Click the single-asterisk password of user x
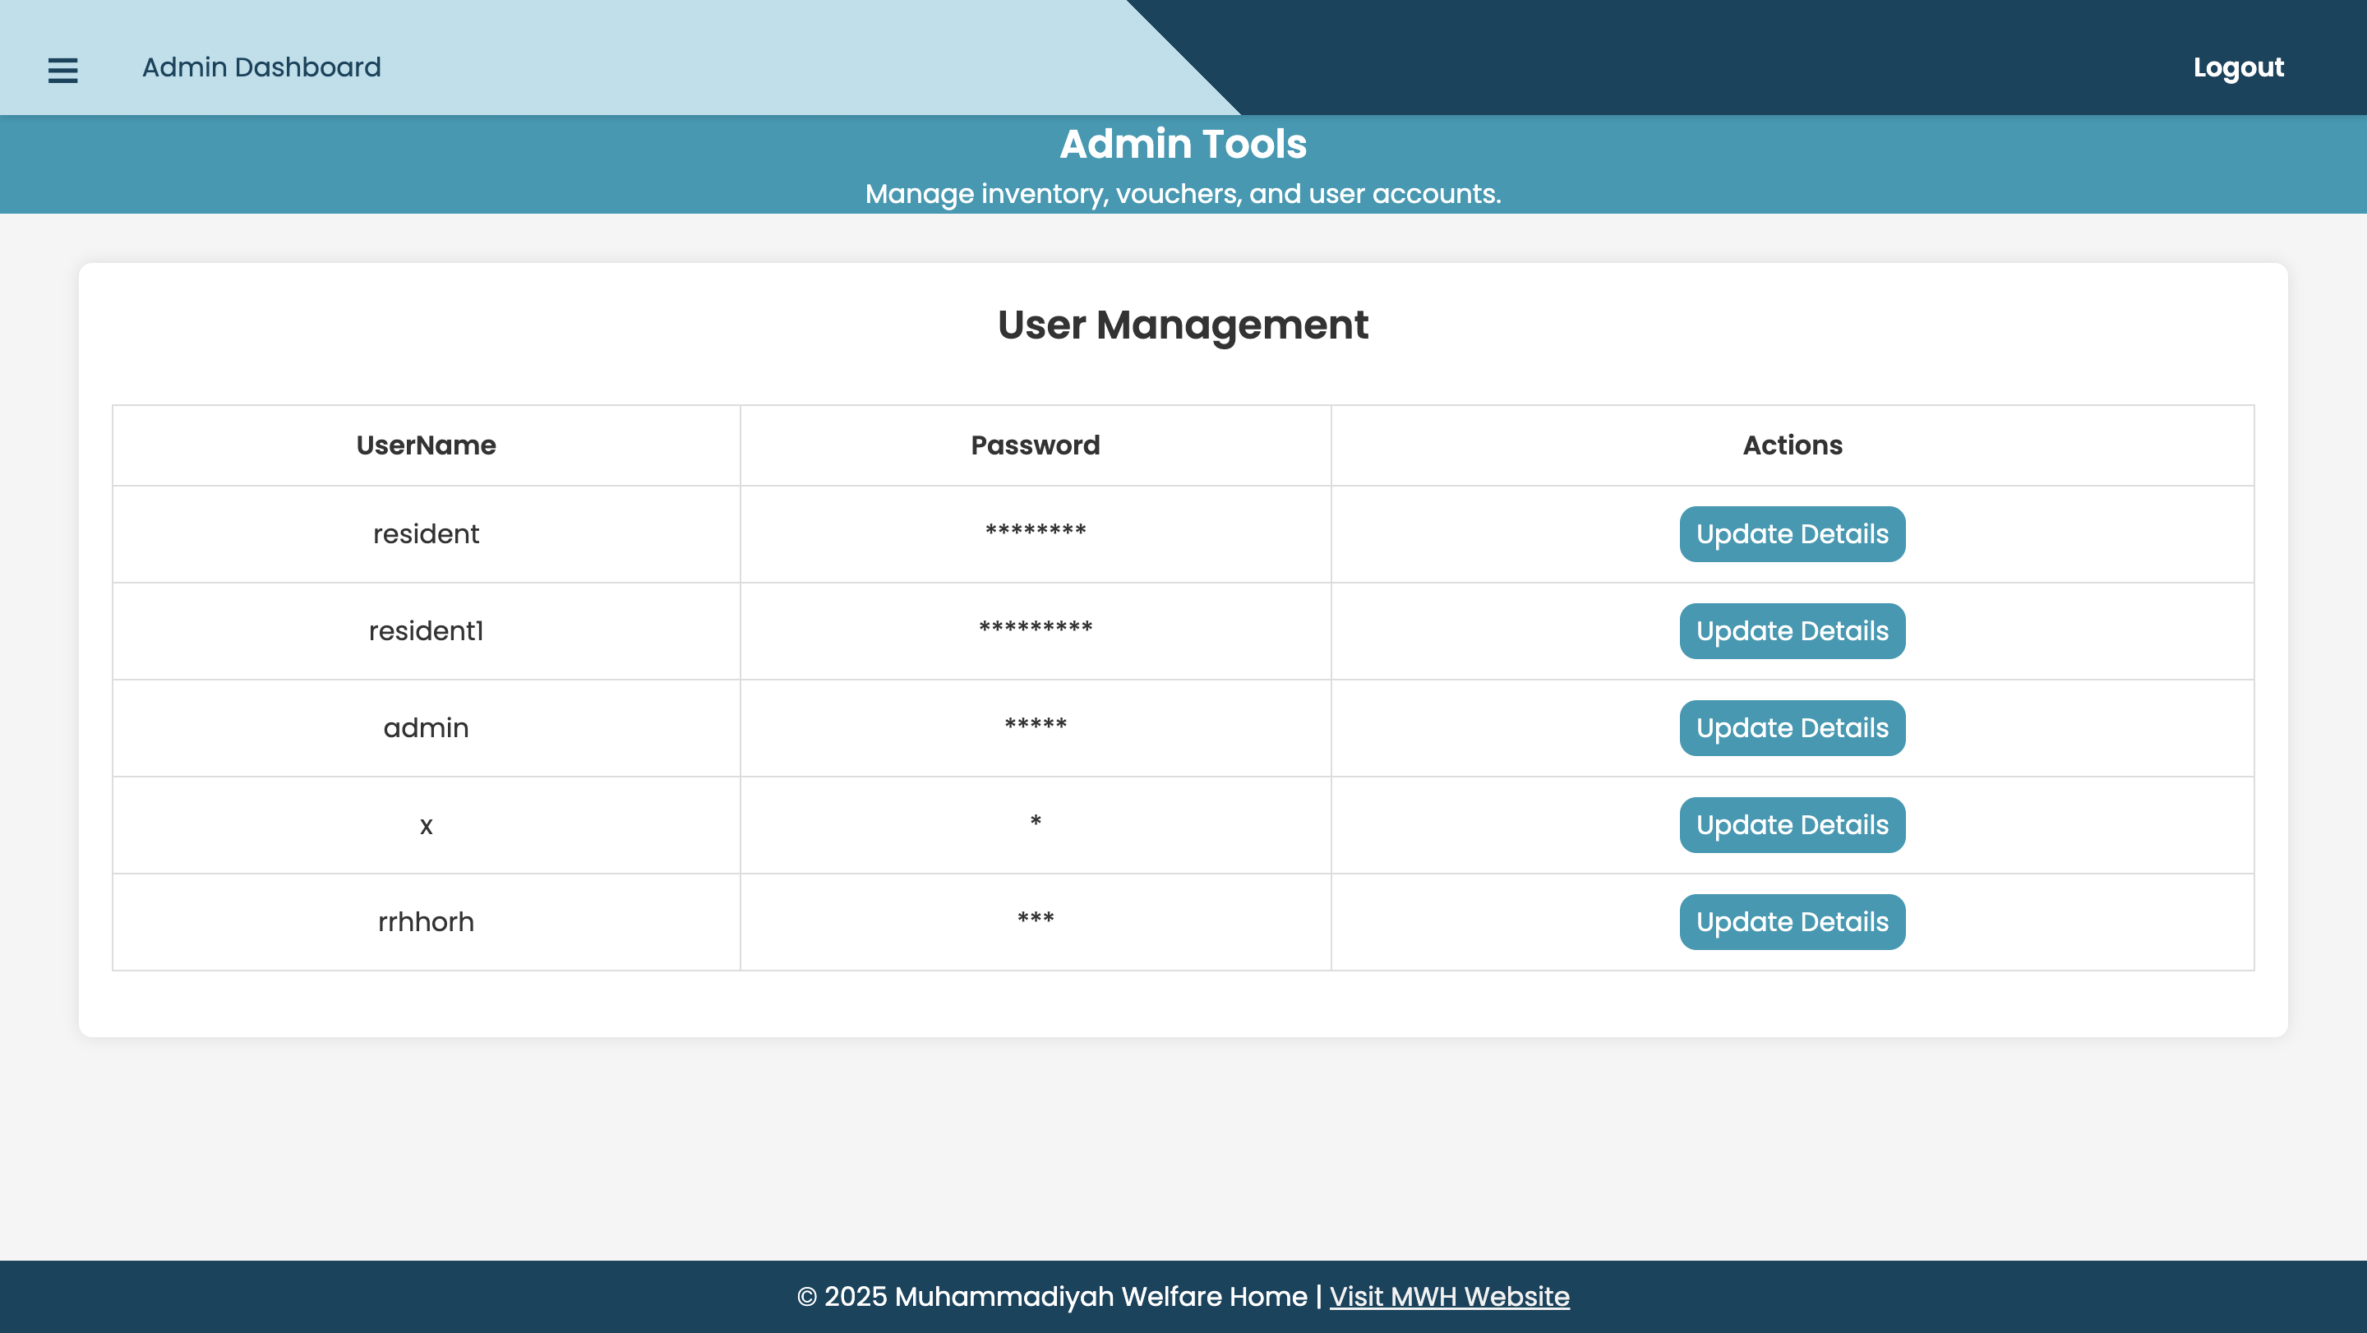 click(x=1035, y=822)
